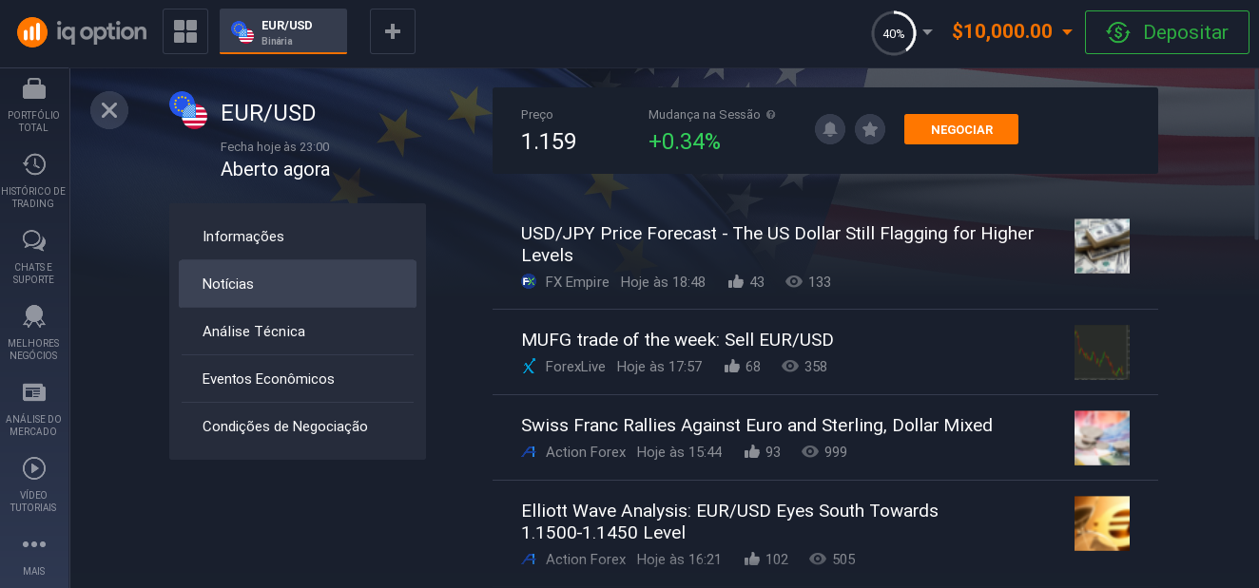Click Action Forex logo, Elliott Wave article
Viewport: 1259px width, 588px height.
[x=529, y=560]
